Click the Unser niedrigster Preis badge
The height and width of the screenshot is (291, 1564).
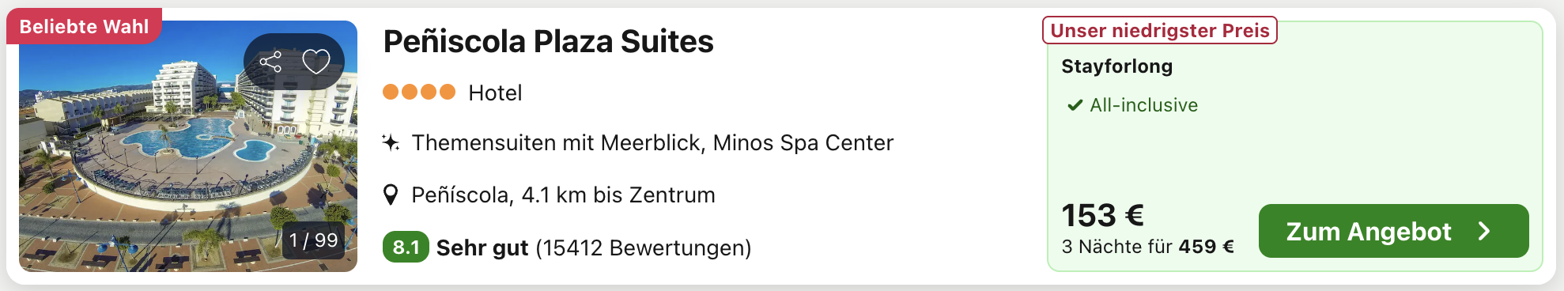click(1160, 30)
